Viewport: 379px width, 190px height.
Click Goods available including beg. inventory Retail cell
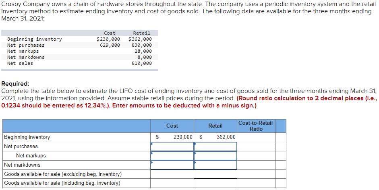point(215,183)
